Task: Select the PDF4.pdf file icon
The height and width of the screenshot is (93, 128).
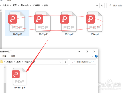Action: 94,22
